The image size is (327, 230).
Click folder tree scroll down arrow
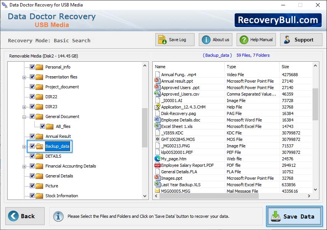pos(145,196)
